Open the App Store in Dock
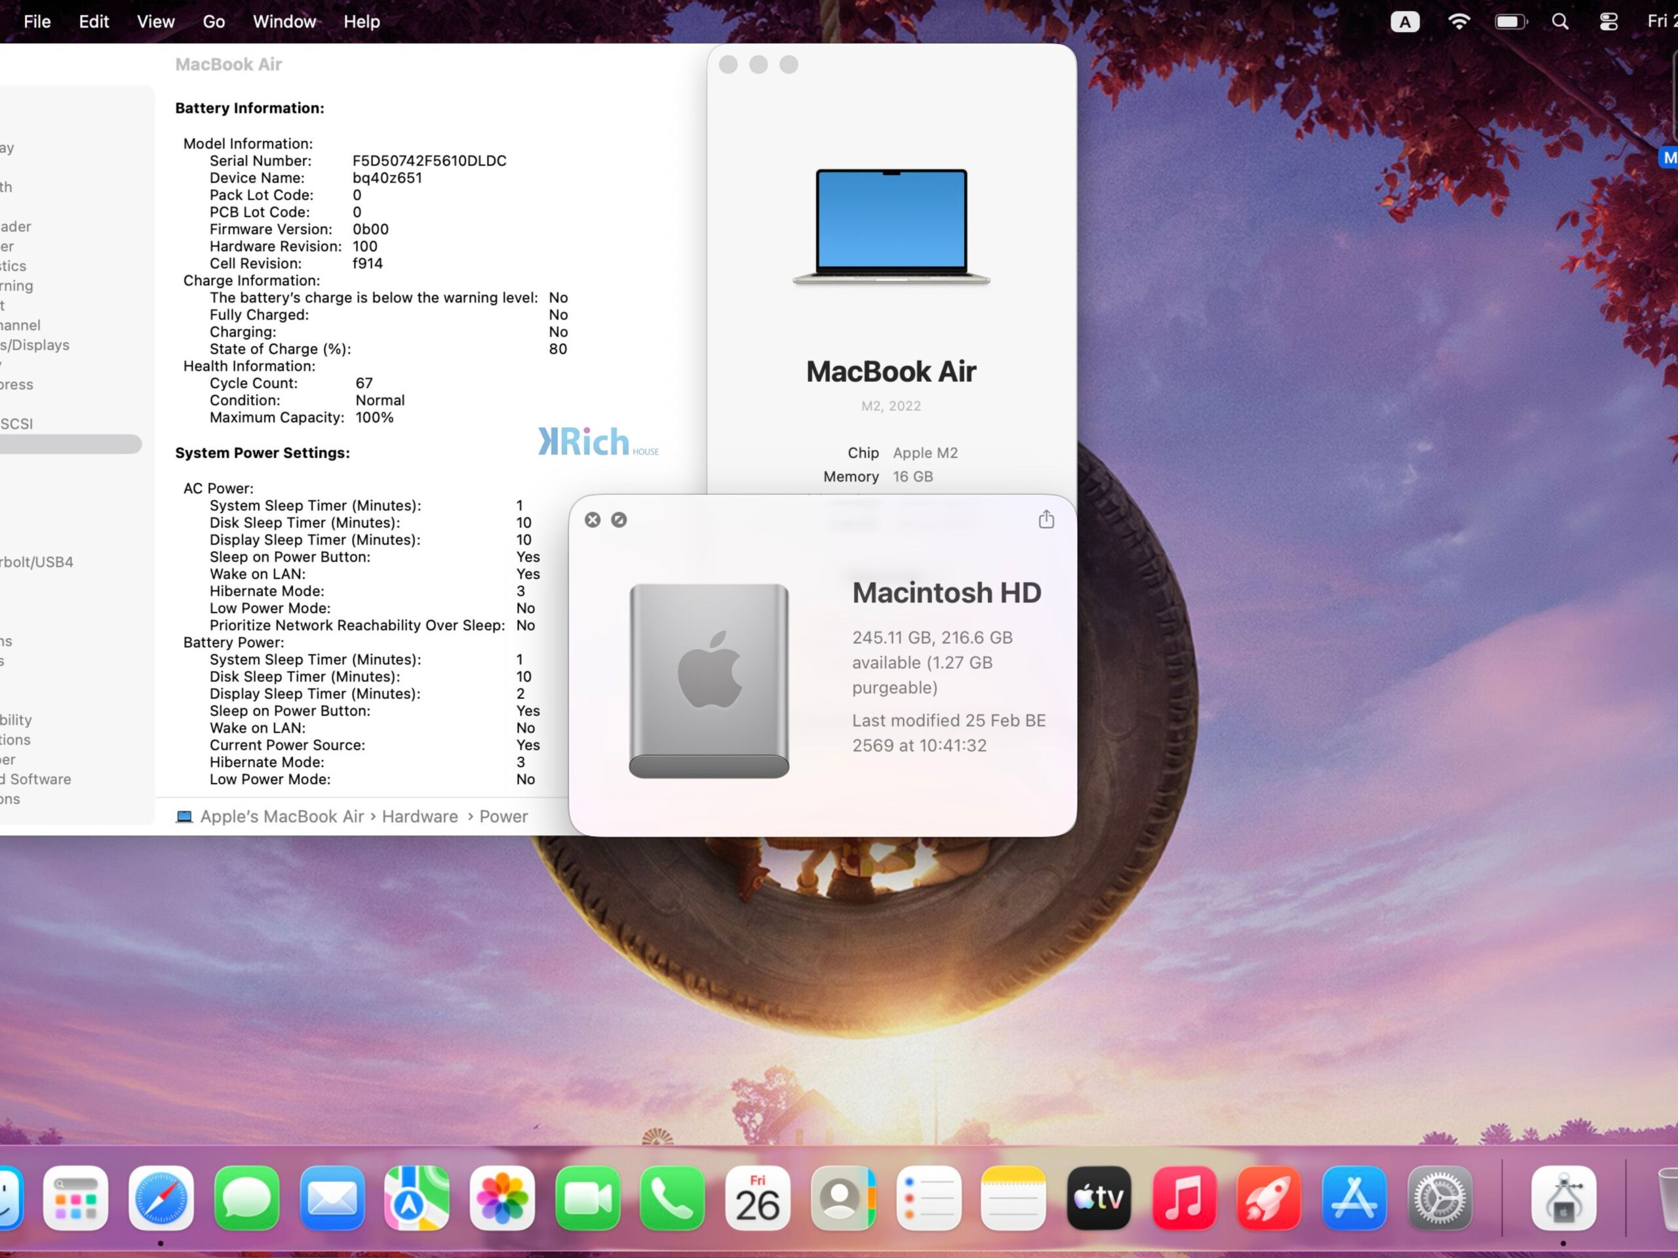The width and height of the screenshot is (1678, 1258). pyautogui.click(x=1355, y=1198)
